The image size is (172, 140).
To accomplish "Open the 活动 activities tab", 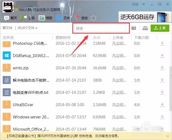I will point(81,18).
